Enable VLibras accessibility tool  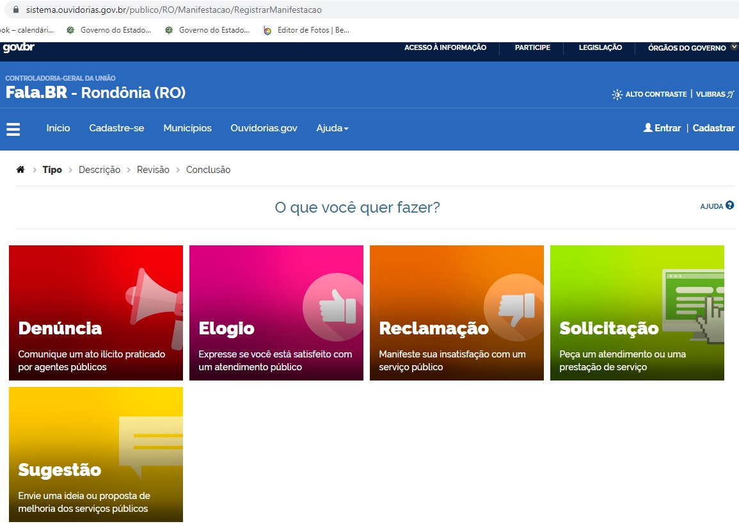715,94
